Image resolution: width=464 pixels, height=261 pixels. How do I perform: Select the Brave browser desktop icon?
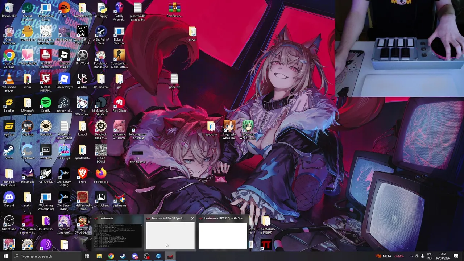pos(82,176)
